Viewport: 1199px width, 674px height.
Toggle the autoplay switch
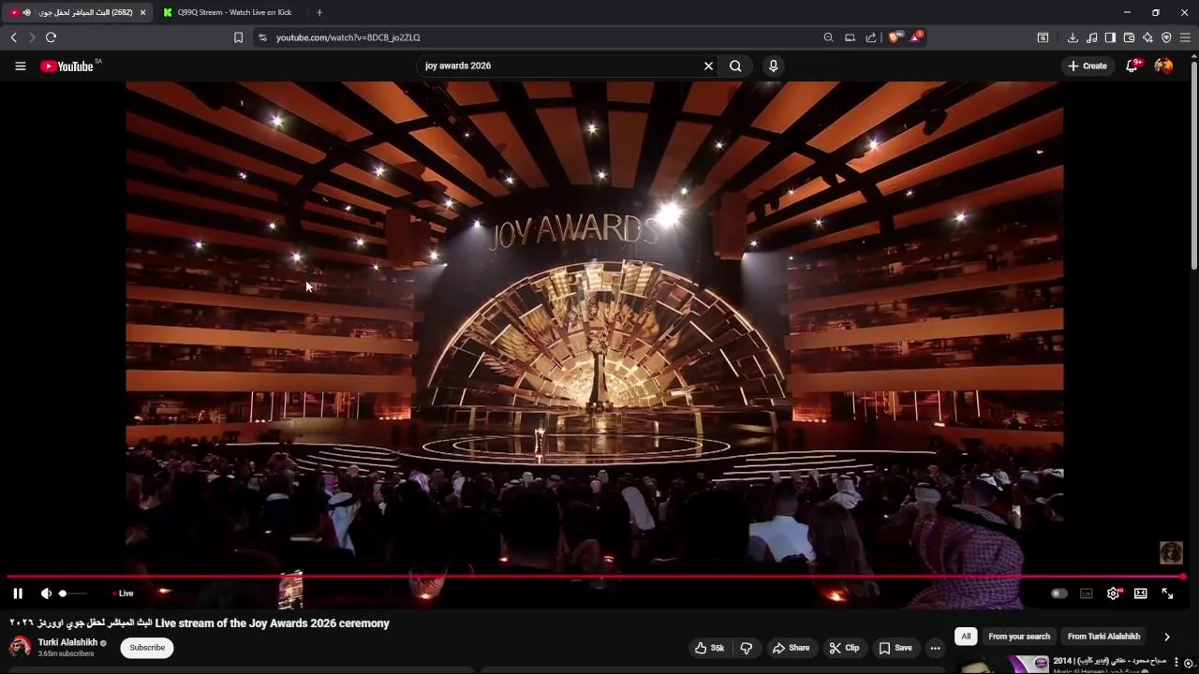[1058, 593]
